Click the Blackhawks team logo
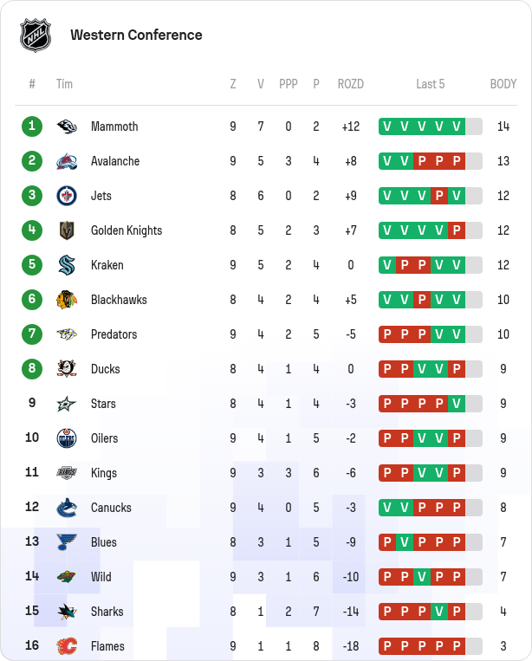 [x=67, y=300]
